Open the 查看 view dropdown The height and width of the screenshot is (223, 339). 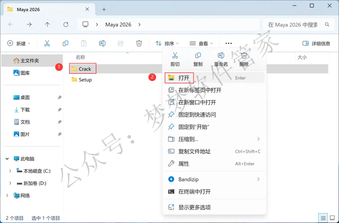point(201,43)
